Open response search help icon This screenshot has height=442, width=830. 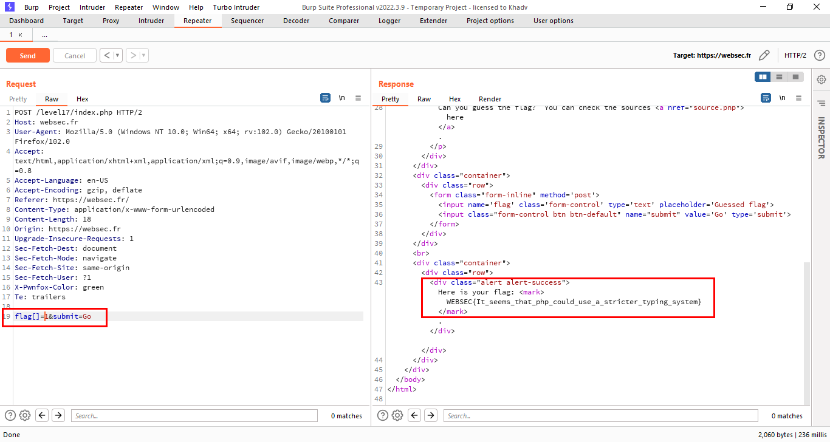pos(383,415)
